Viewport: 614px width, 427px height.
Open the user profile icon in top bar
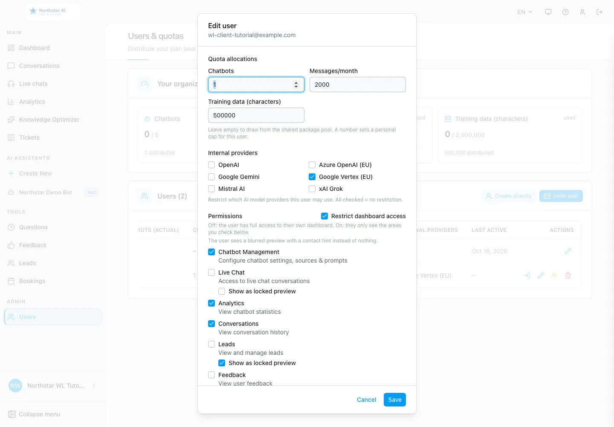point(582,12)
